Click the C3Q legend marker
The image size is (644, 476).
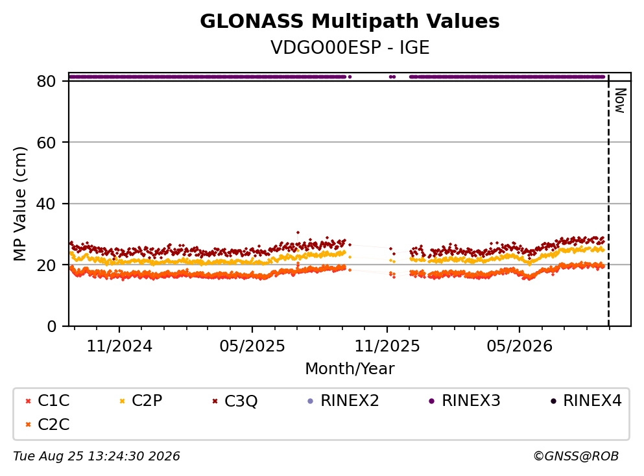215,401
